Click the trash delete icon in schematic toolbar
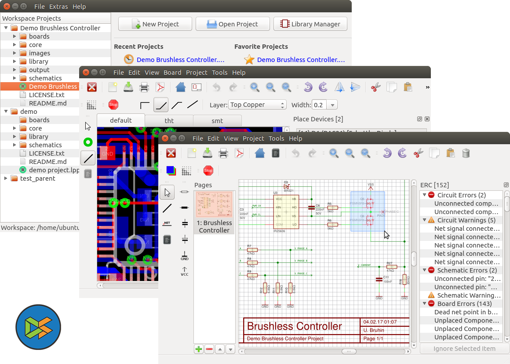510x364 pixels. [466, 153]
